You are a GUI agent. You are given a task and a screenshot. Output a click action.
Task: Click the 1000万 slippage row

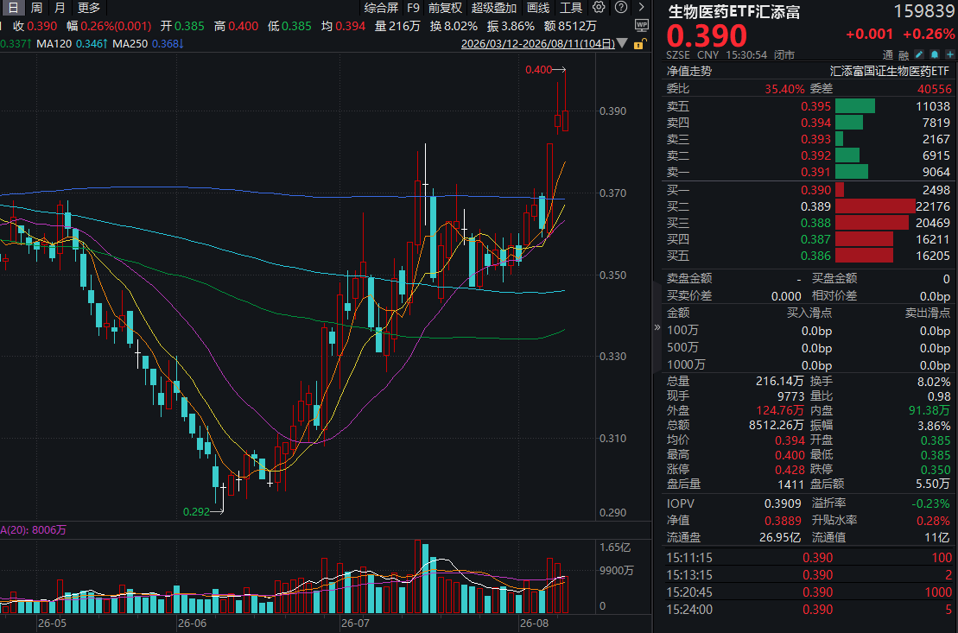click(x=809, y=365)
